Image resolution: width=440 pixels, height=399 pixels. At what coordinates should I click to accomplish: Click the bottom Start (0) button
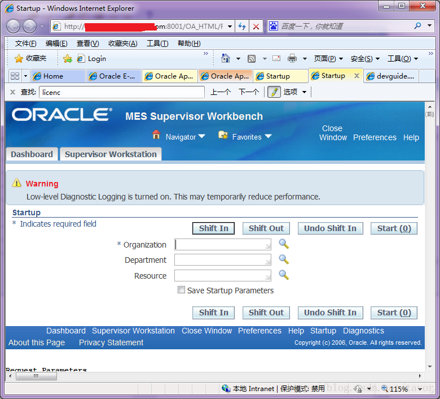click(x=394, y=313)
